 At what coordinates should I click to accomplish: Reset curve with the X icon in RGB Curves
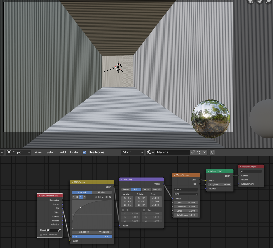pos(110,197)
